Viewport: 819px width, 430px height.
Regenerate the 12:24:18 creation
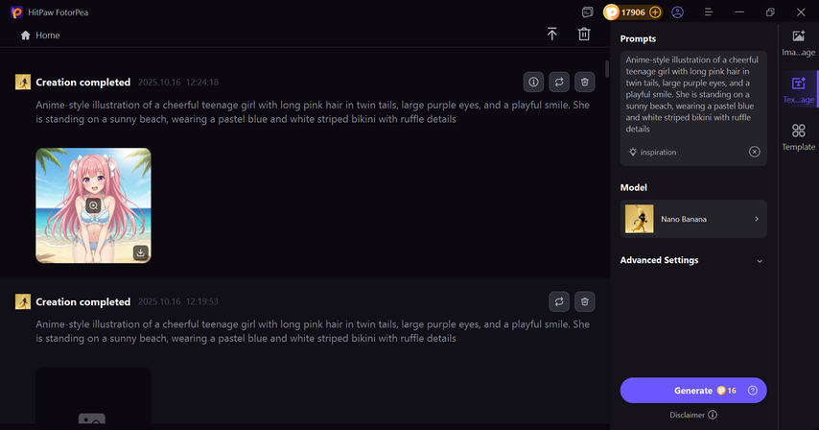tap(559, 82)
